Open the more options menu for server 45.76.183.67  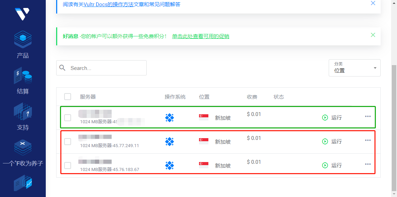click(368, 164)
